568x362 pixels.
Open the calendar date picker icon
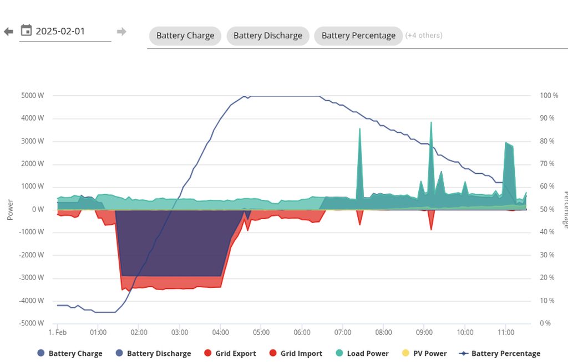tap(26, 30)
